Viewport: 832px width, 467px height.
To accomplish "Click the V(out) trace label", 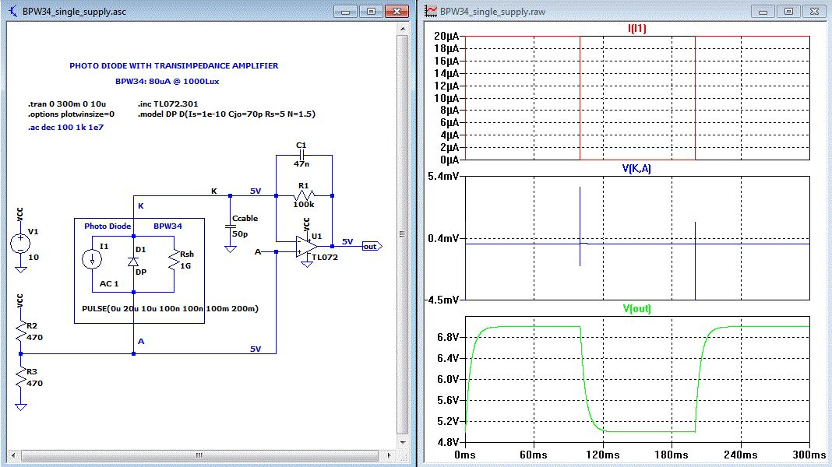I will pos(636,308).
